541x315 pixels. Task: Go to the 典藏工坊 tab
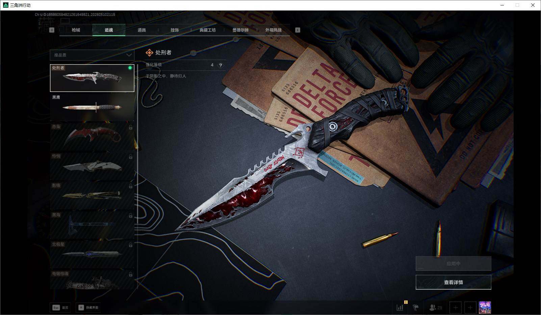pos(207,30)
